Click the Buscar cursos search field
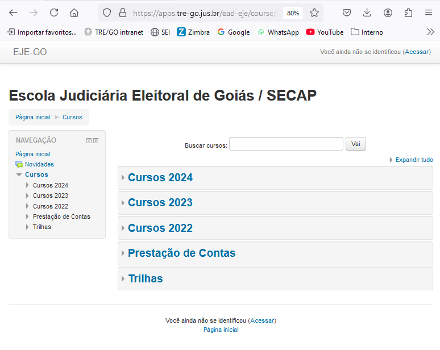The image size is (440, 350). pyautogui.click(x=286, y=144)
